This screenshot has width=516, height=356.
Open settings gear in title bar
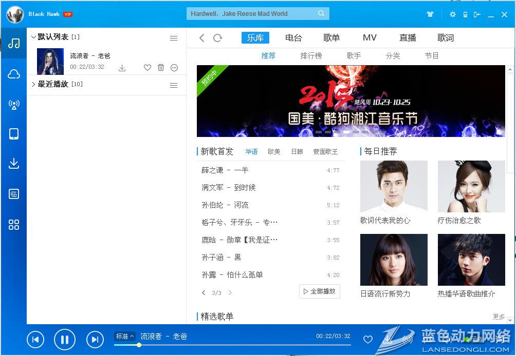click(452, 14)
